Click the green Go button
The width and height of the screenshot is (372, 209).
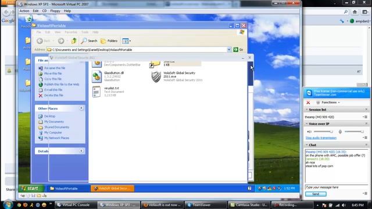(238, 49)
